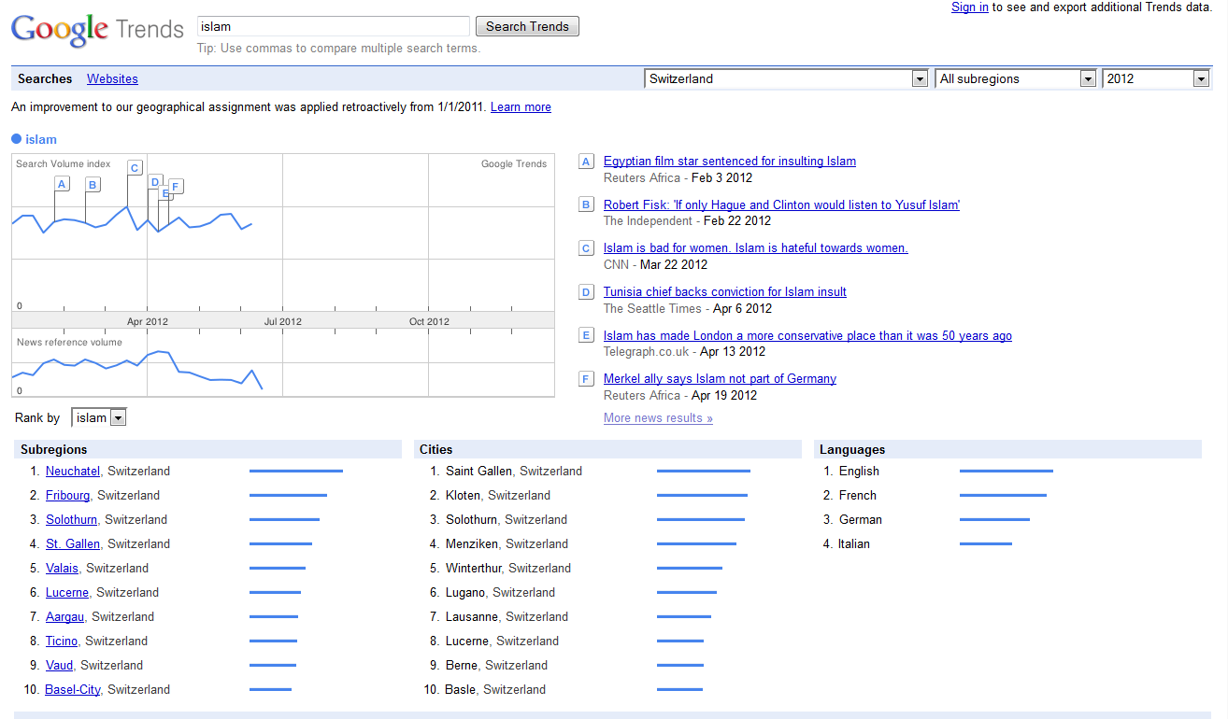The width and height of the screenshot is (1228, 719).
Task: Open Ticino subregion link
Action: click(62, 641)
